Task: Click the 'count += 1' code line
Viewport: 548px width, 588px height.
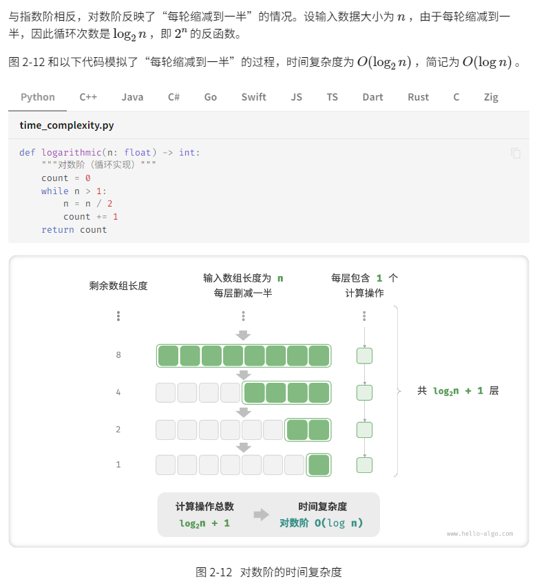Action: pos(91,217)
